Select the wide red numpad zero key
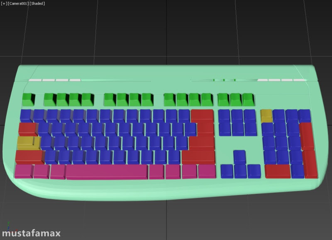The image size is (332, 240). (278, 171)
